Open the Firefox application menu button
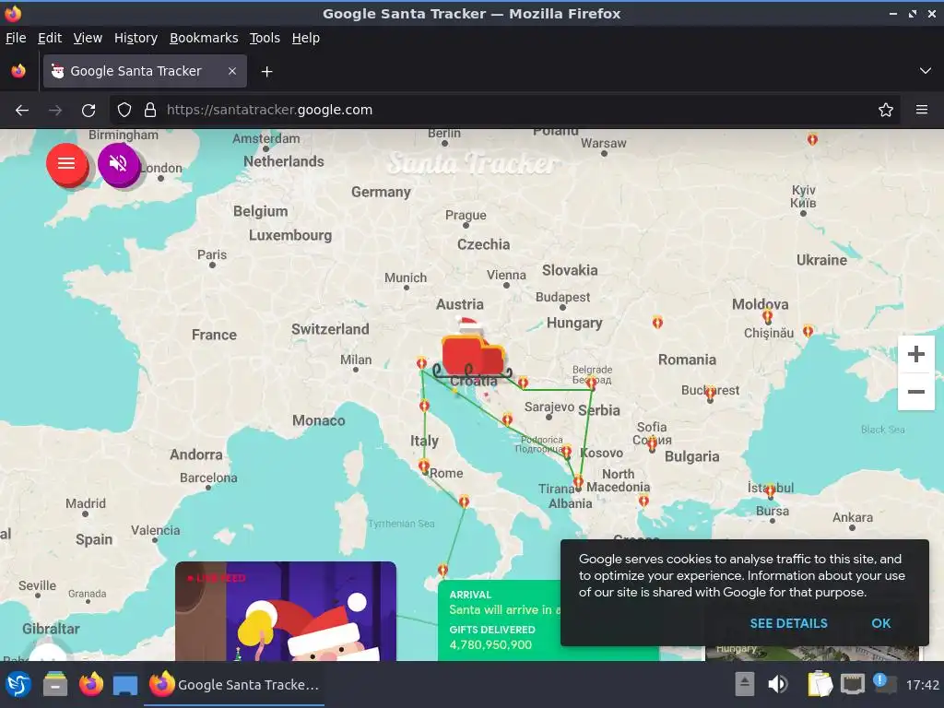The image size is (944, 708). click(x=922, y=111)
